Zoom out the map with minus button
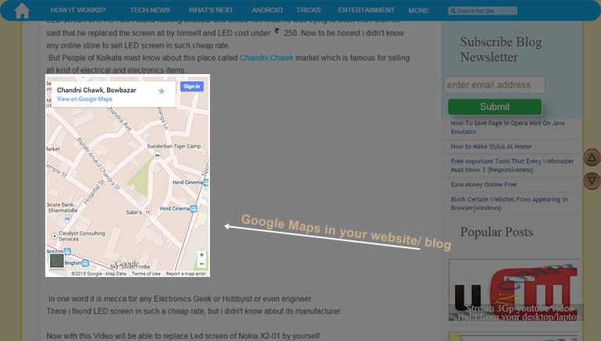Viewport: 601px width, 341px height. pyautogui.click(x=201, y=264)
